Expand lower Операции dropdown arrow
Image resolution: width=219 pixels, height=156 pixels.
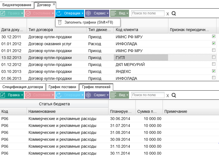tap(83, 95)
